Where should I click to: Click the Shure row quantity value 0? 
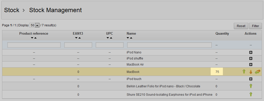point(216,95)
